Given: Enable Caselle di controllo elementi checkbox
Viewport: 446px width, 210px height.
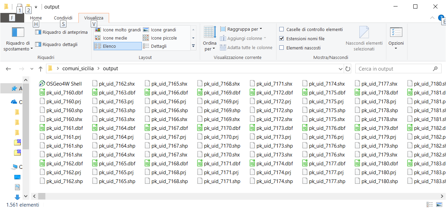Looking at the screenshot, I should (282, 30).
